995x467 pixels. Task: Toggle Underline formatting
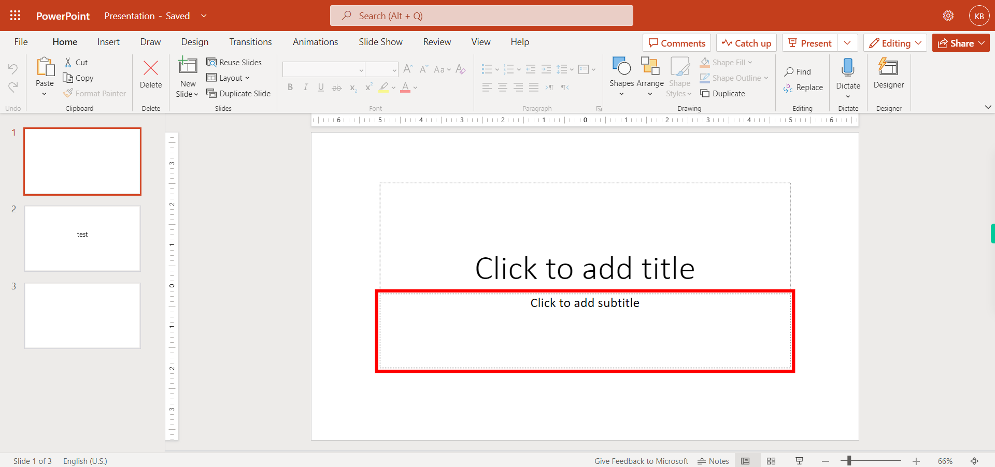click(x=321, y=87)
